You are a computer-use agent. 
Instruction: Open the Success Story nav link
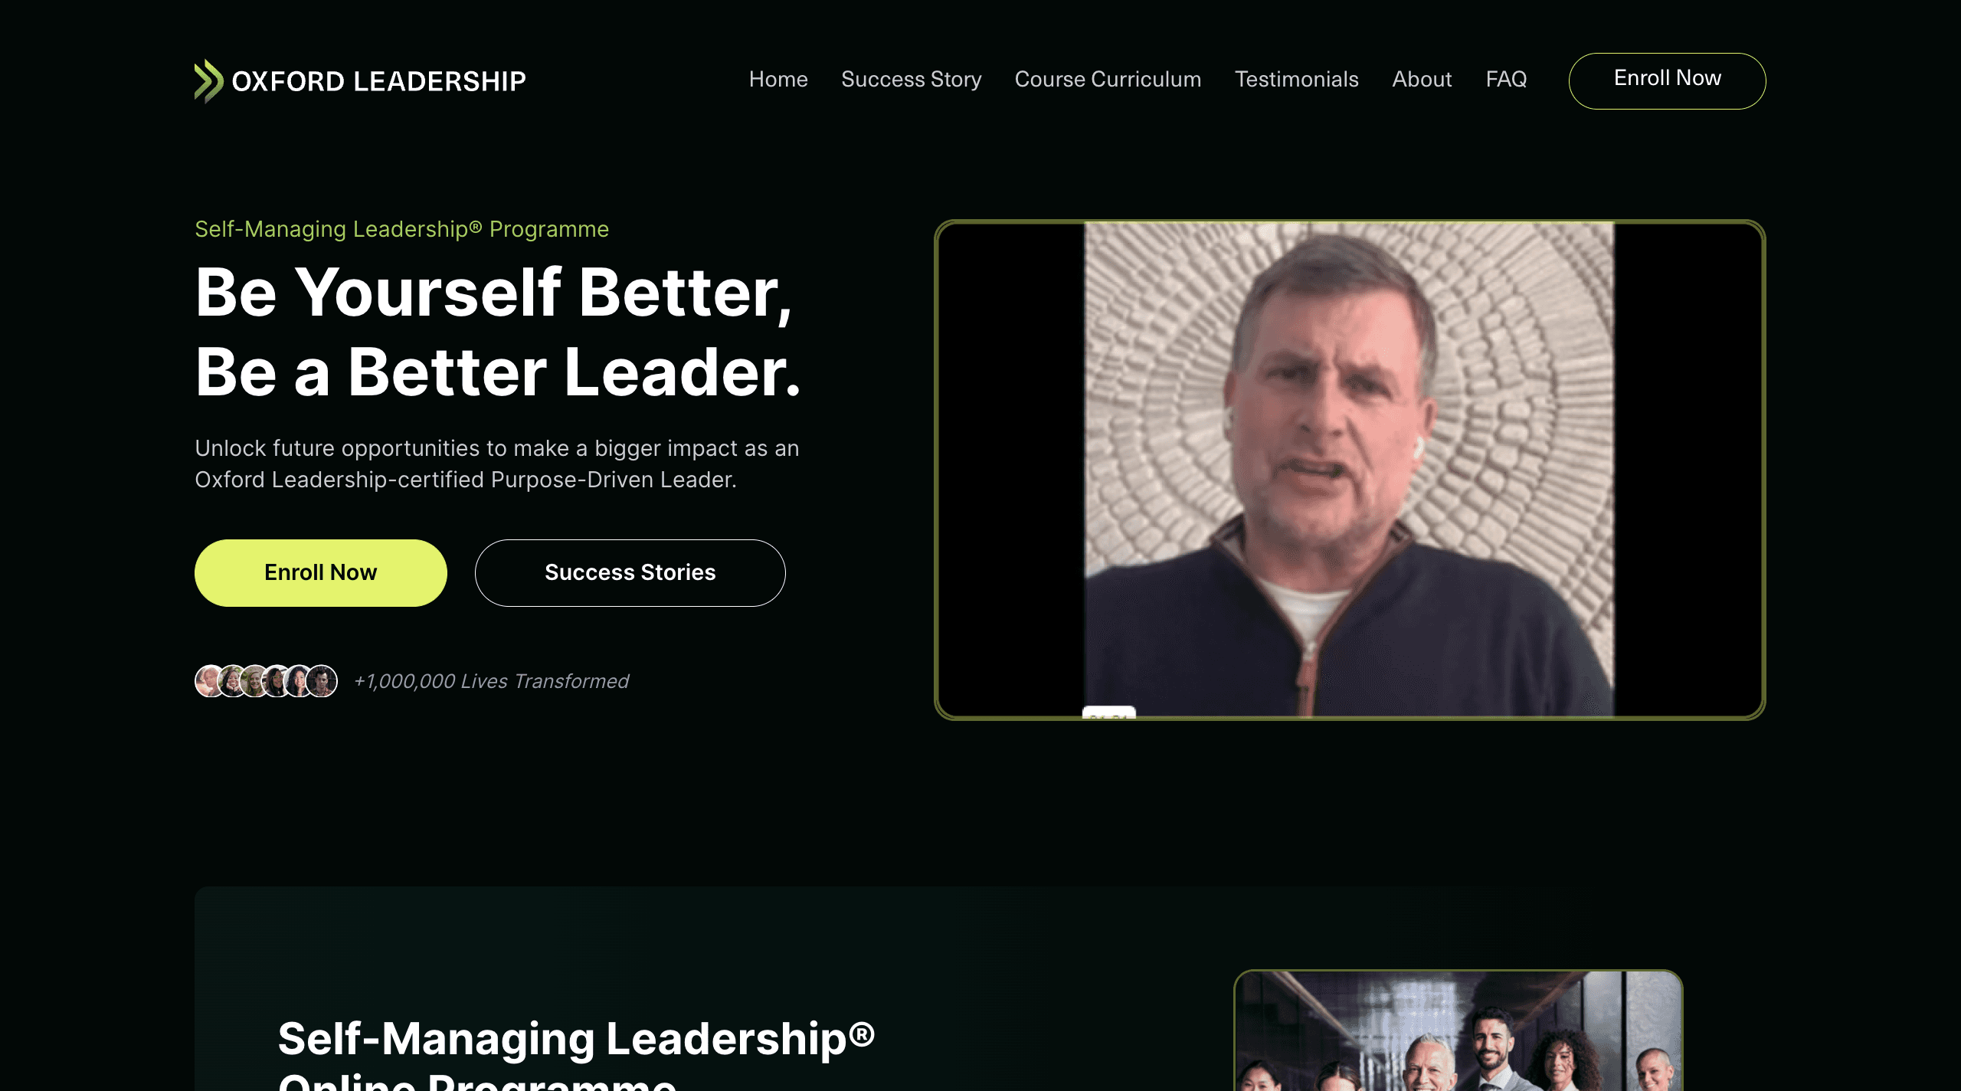click(912, 79)
